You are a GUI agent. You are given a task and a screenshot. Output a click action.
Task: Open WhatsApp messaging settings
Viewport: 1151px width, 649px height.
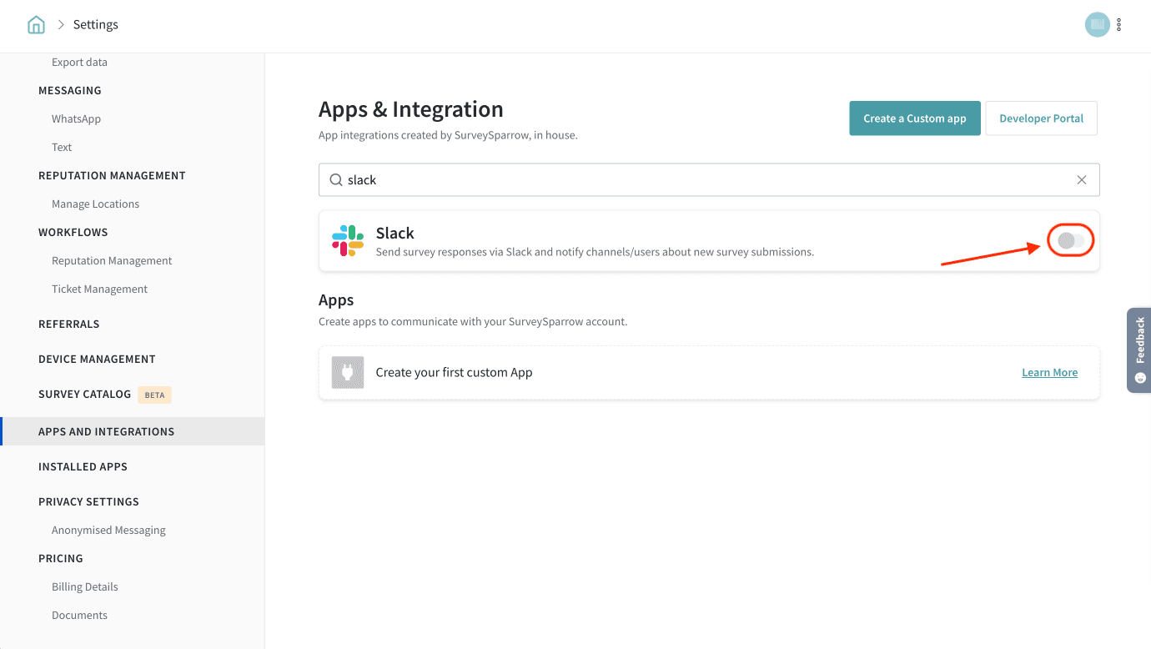tap(76, 119)
